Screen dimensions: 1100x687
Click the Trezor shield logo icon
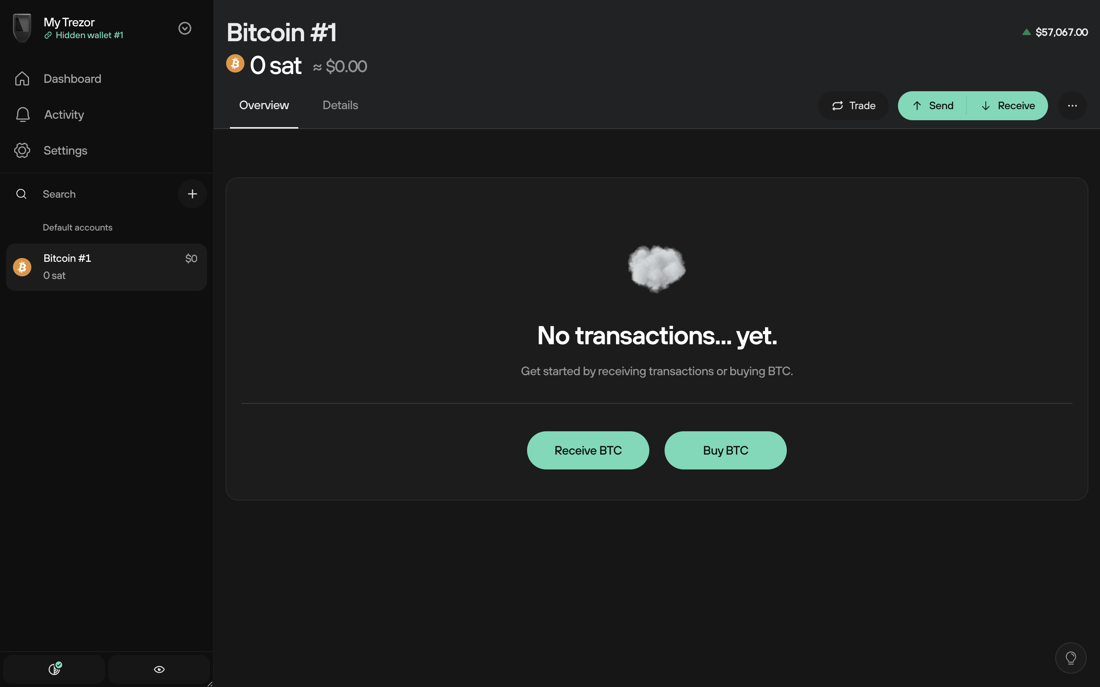21,28
